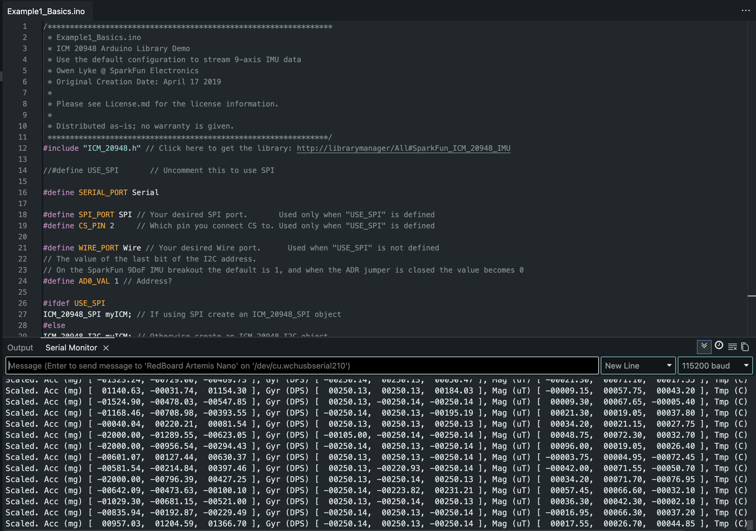
Task: Toggle autoscroll double-chevron button
Action: pyautogui.click(x=704, y=346)
